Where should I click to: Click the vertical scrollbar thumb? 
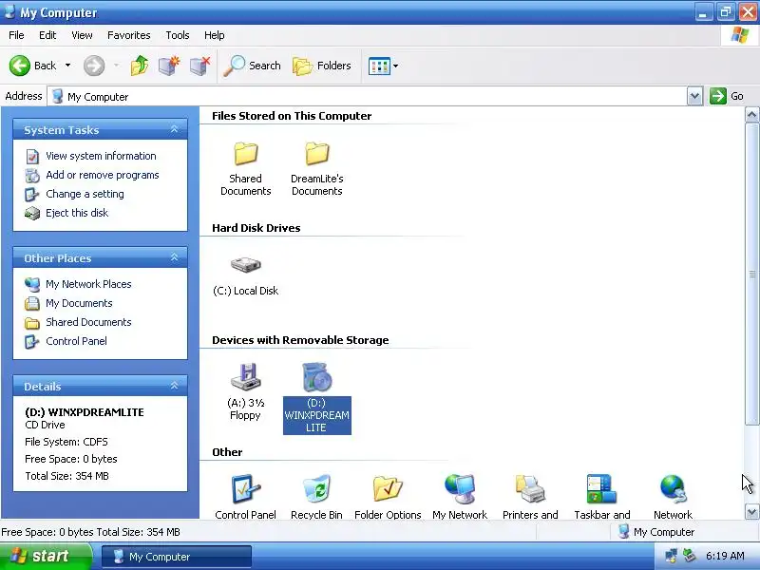click(751, 275)
